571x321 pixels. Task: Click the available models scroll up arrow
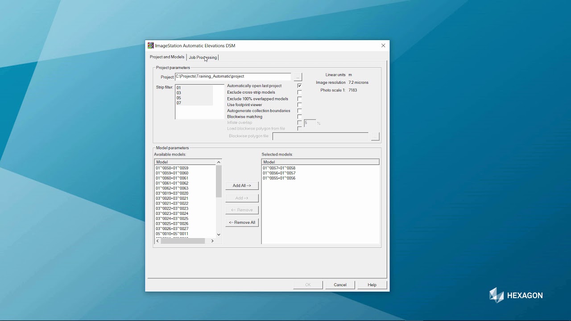tap(219, 162)
